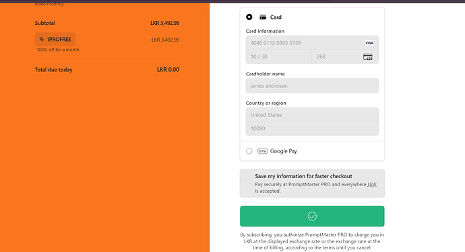Click the card number field 4046 0112 0393 3739
The height and width of the screenshot is (252, 465).
[312, 43]
